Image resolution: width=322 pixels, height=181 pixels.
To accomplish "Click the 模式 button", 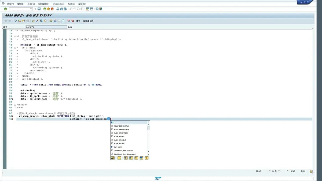I will pos(78,21).
